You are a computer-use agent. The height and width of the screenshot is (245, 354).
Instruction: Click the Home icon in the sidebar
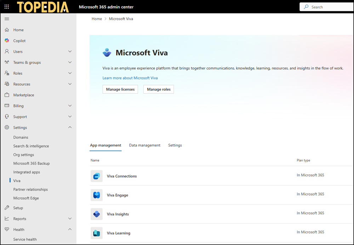[7, 30]
